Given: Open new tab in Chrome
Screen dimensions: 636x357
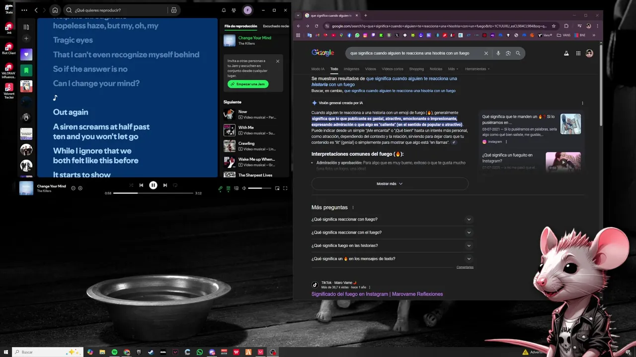Looking at the screenshot, I should 365,15.
